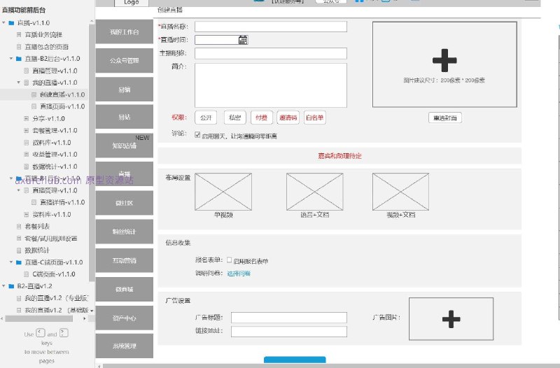This screenshot has width=560, height=368.
Task: Choose the 单视频 layout thumbnail
Action: click(x=223, y=192)
